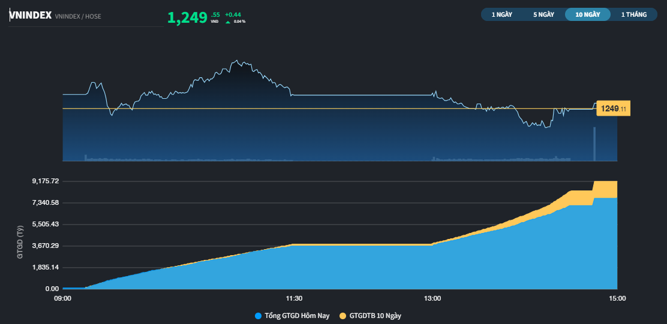Click the yellow dot legend marker

click(x=343, y=316)
